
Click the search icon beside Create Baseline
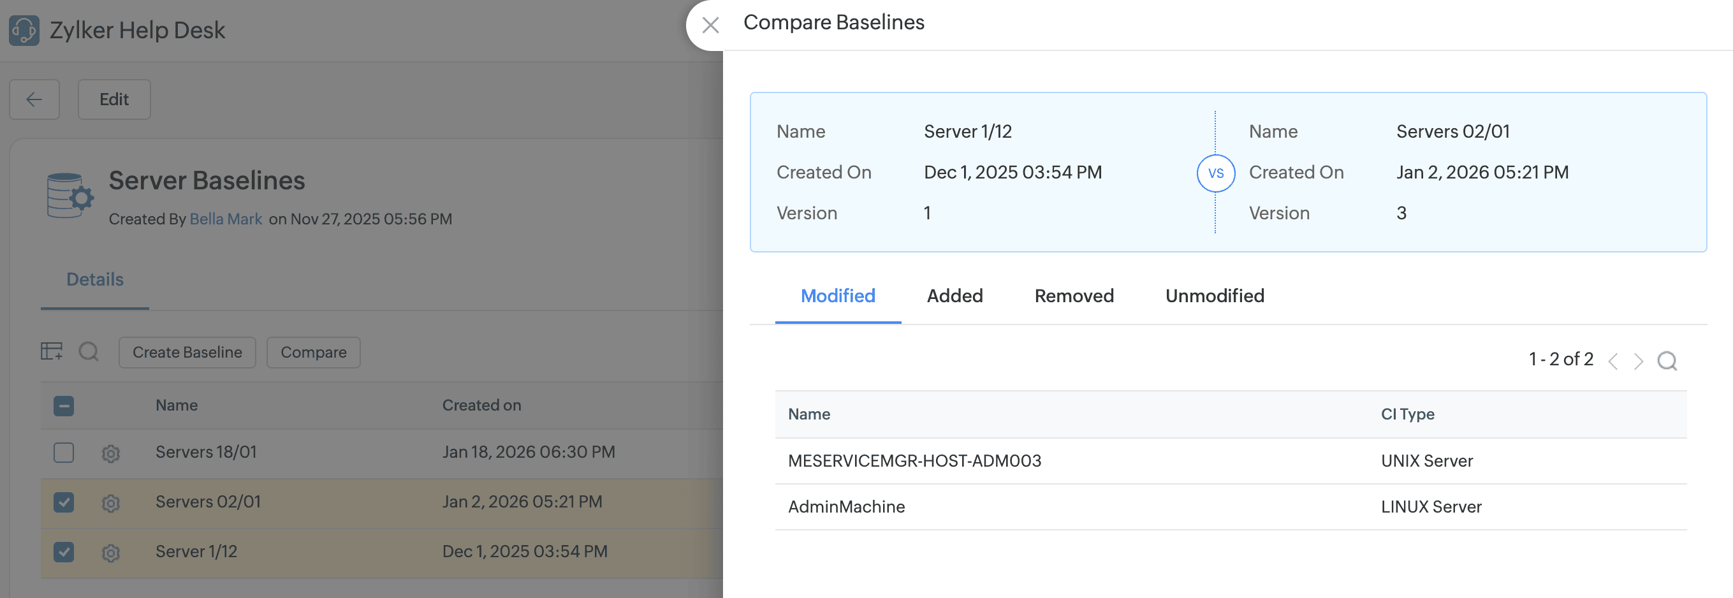(x=89, y=351)
